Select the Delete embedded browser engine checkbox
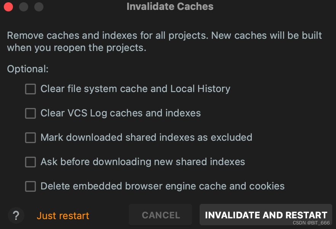The width and height of the screenshot is (336, 229). (30, 186)
